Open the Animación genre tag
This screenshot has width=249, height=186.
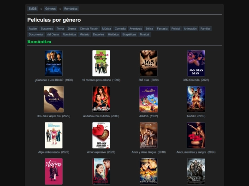(190, 28)
